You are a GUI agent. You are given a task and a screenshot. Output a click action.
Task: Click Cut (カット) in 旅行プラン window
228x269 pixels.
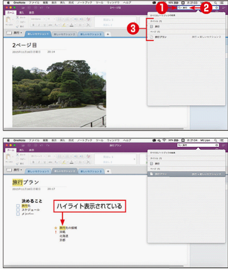[21, 154]
